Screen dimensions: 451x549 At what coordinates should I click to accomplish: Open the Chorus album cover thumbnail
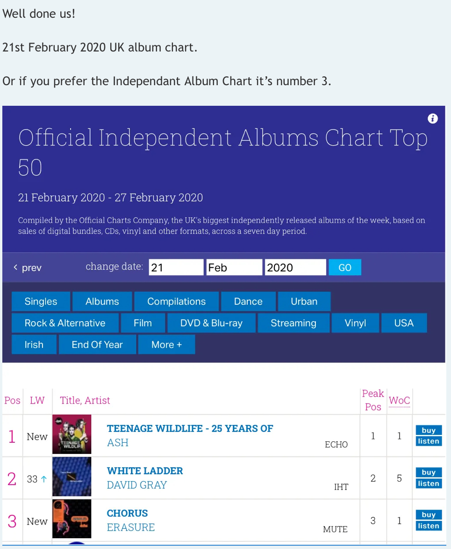(x=72, y=519)
